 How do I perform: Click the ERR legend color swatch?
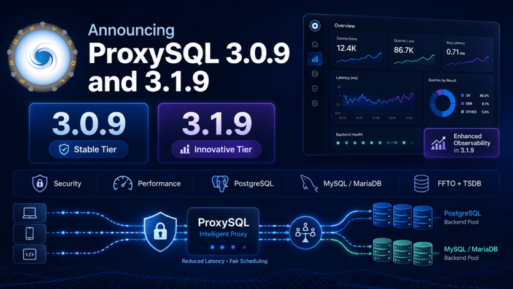(x=462, y=104)
